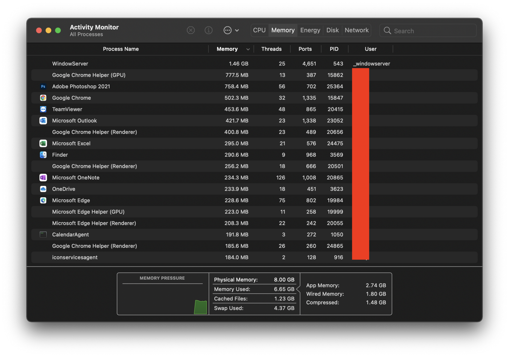Screen dimensions: 509x357
Task: Select the CalendarAgent process name
Action: click(x=70, y=234)
